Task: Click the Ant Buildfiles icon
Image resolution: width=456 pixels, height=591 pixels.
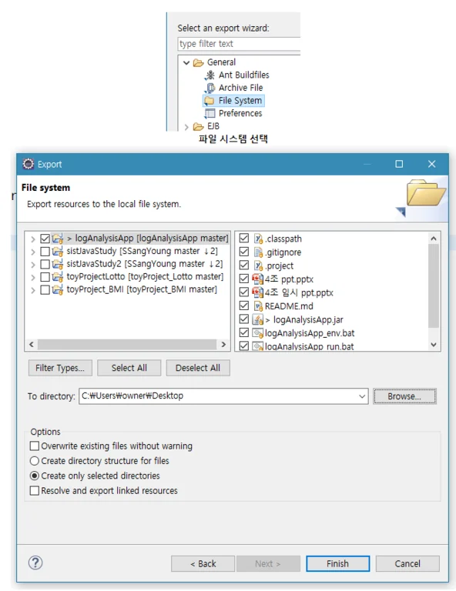Action: (210, 75)
